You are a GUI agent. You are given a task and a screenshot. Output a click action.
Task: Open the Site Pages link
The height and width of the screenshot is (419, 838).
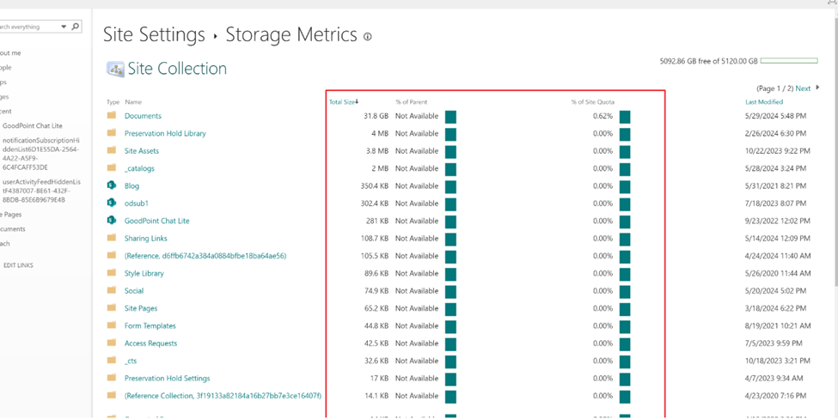click(141, 308)
